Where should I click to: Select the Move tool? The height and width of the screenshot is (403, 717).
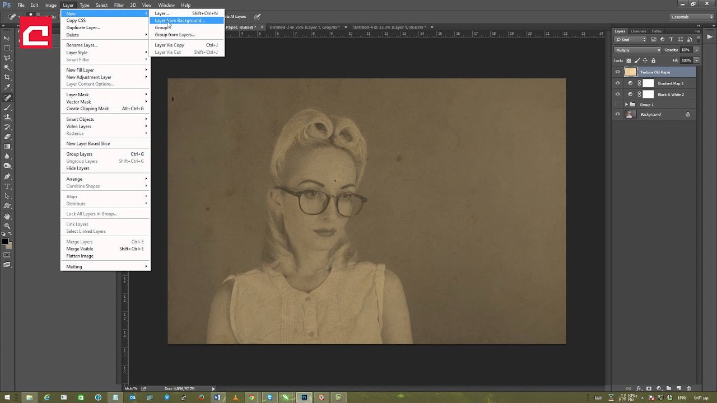[7, 38]
